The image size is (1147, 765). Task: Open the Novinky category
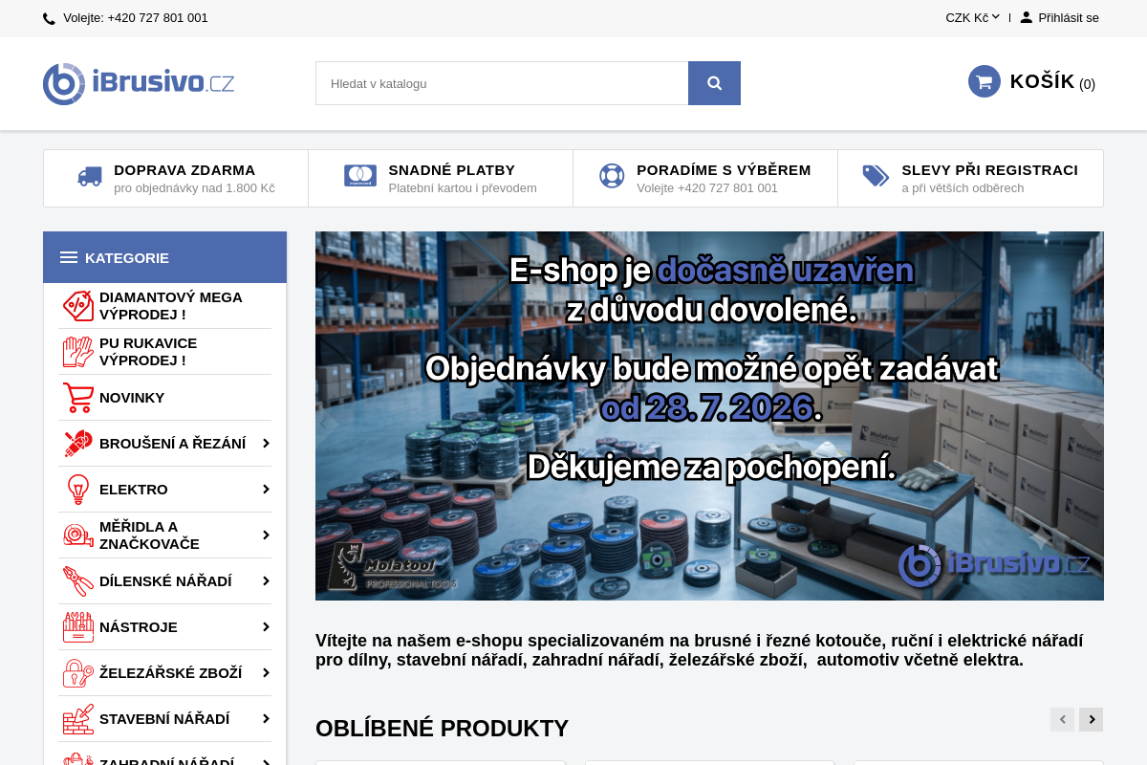pyautogui.click(x=164, y=398)
